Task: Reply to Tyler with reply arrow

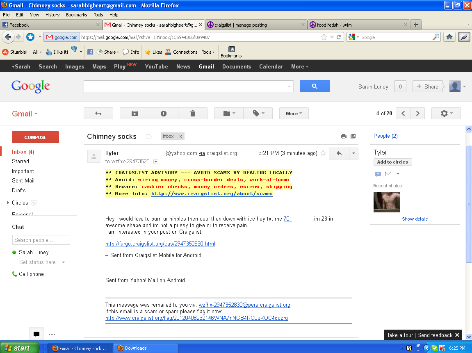Action: (x=339, y=153)
